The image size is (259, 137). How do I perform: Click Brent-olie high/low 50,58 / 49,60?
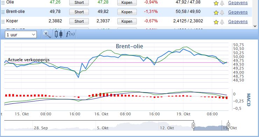[188, 12]
